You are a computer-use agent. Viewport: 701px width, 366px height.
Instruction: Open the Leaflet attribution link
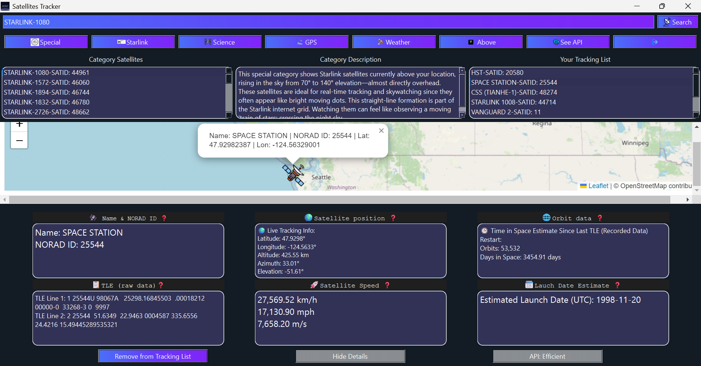click(598, 186)
